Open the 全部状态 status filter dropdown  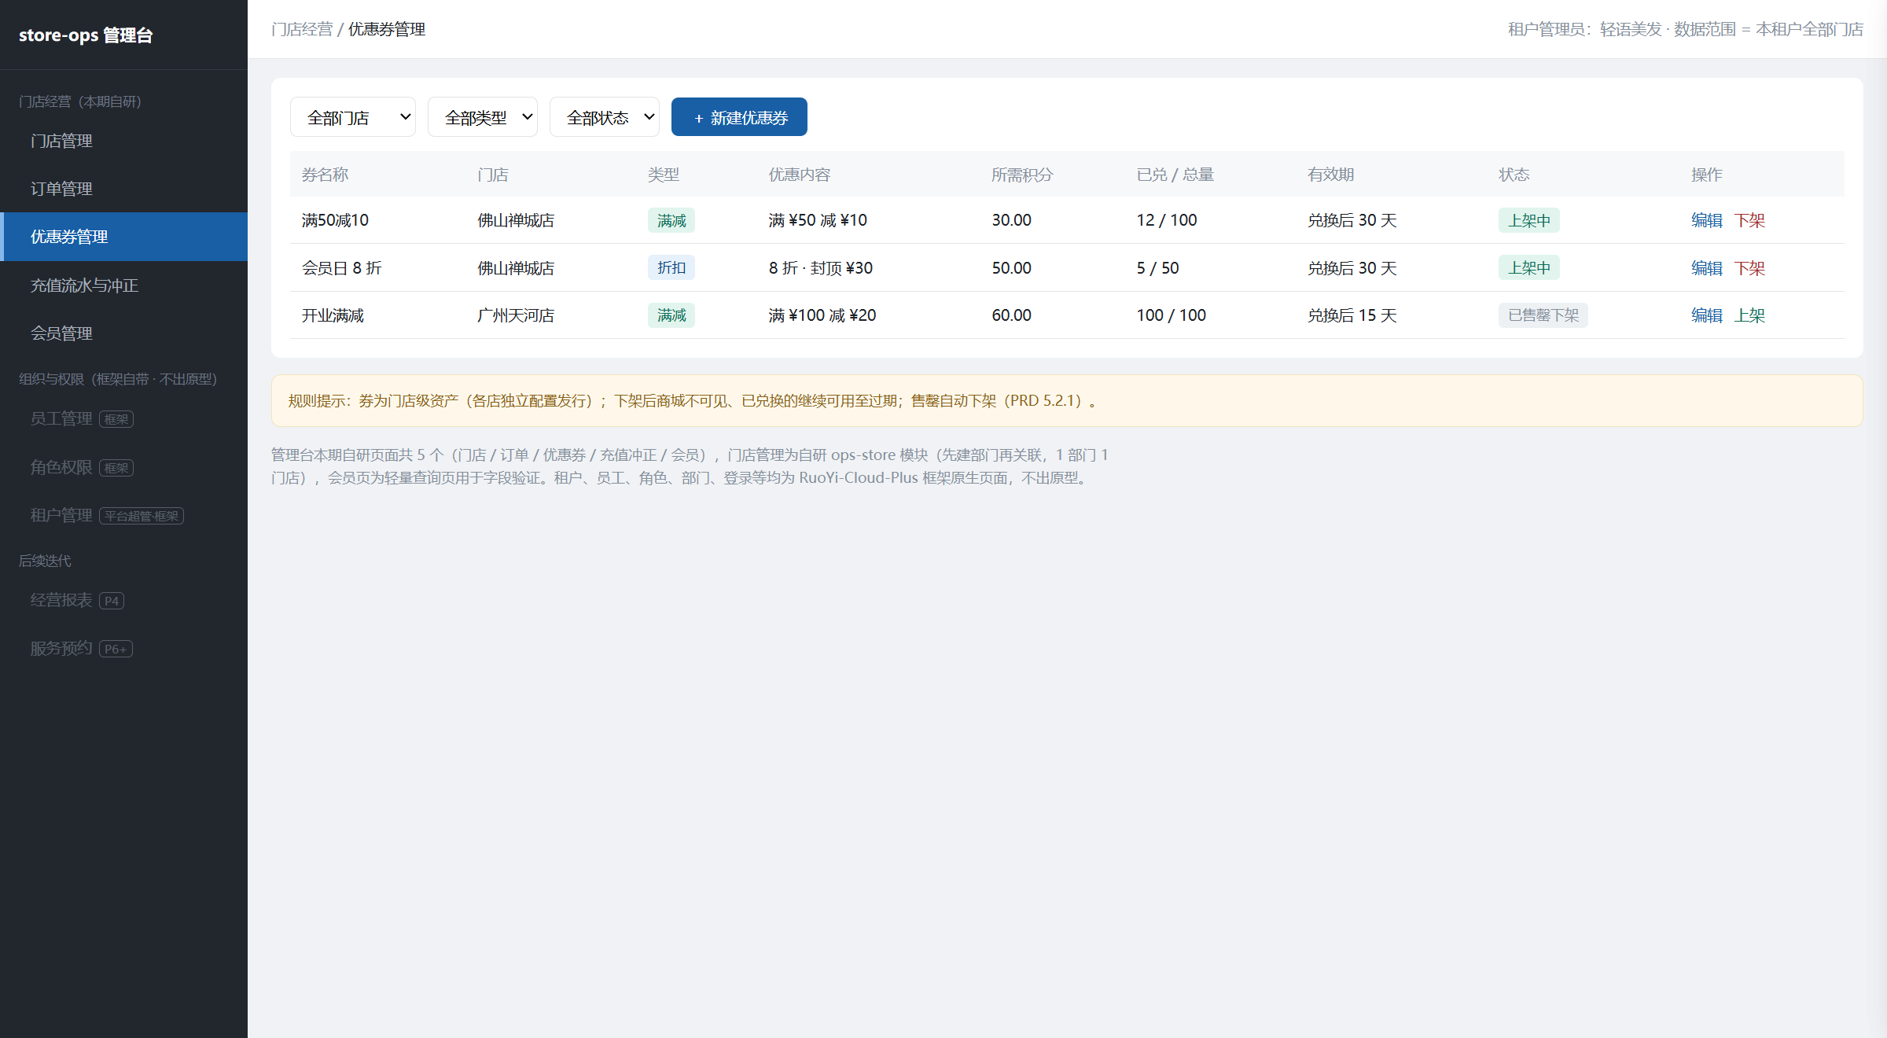pos(604,117)
